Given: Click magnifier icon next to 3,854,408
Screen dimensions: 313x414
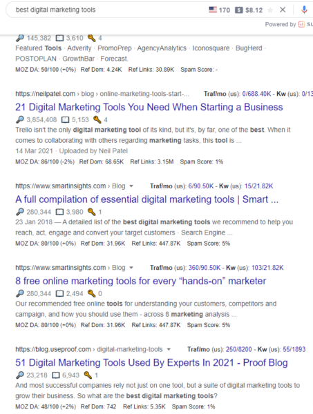Looking at the screenshot, I should tap(20, 119).
